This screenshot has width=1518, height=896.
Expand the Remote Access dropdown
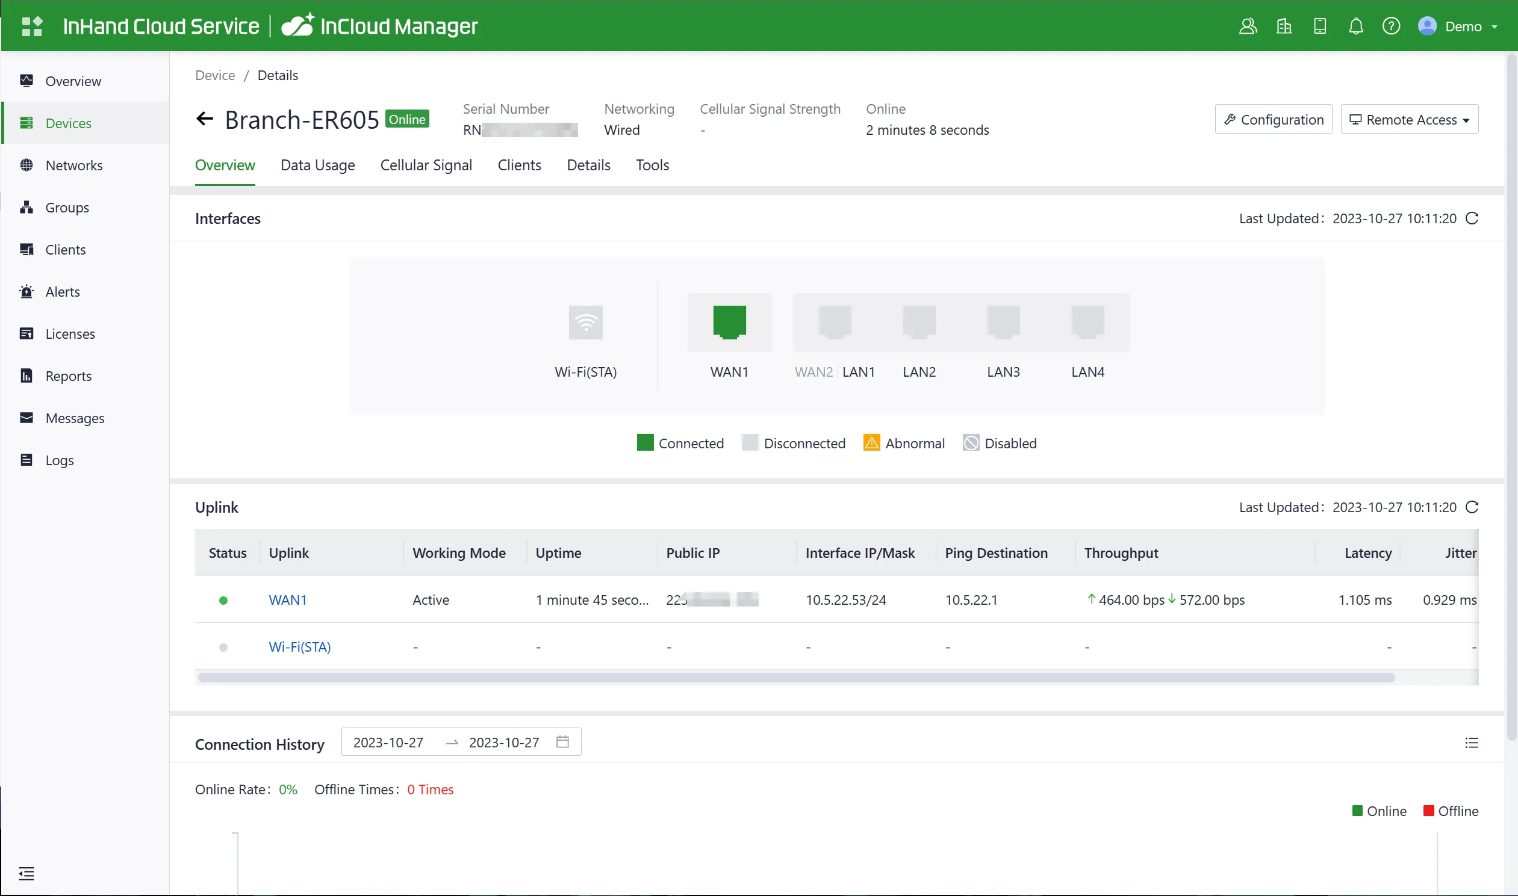1409,119
